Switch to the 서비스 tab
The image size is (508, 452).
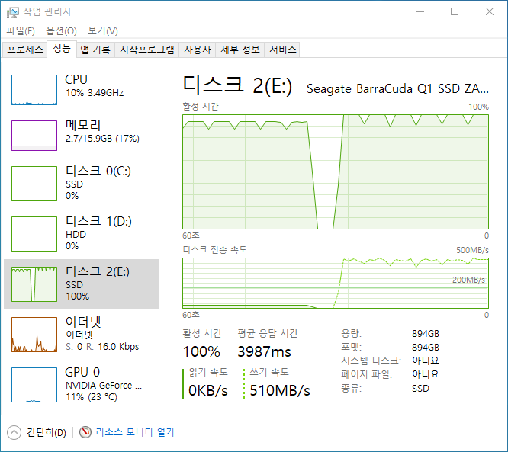pyautogui.click(x=283, y=50)
